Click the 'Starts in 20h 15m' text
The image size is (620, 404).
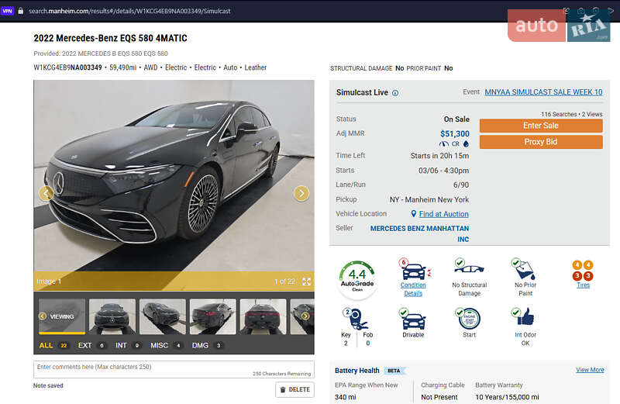439,156
